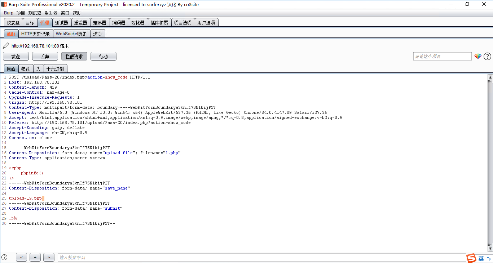This screenshot has width=493, height=263.
Task: Go to next search match button
Action: tap(49, 257)
